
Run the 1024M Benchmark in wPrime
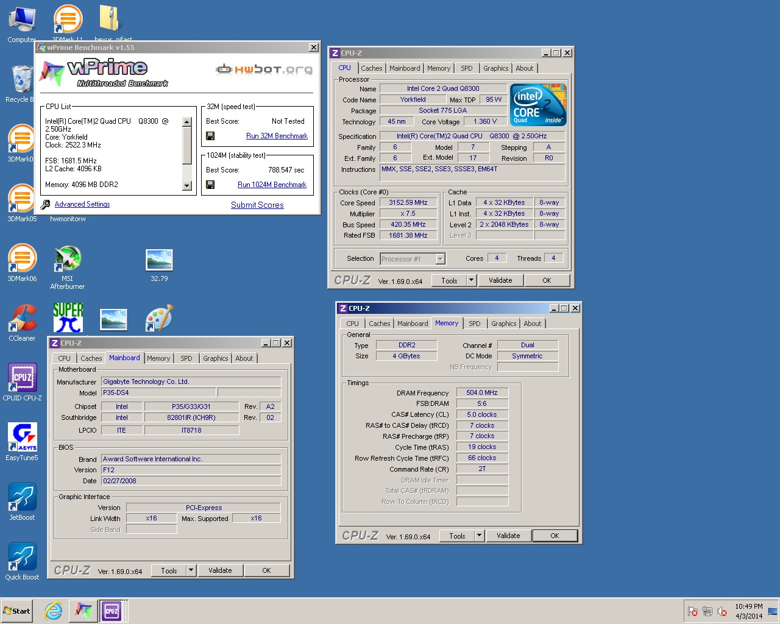click(x=272, y=185)
